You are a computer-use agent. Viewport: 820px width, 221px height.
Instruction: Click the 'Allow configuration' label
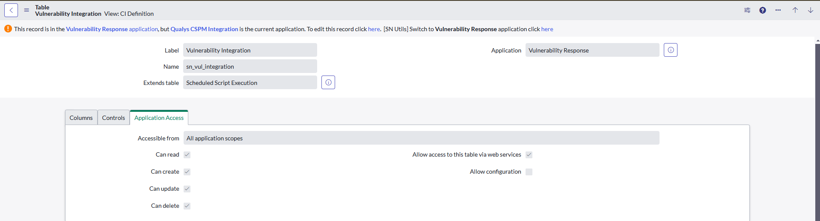point(496,172)
